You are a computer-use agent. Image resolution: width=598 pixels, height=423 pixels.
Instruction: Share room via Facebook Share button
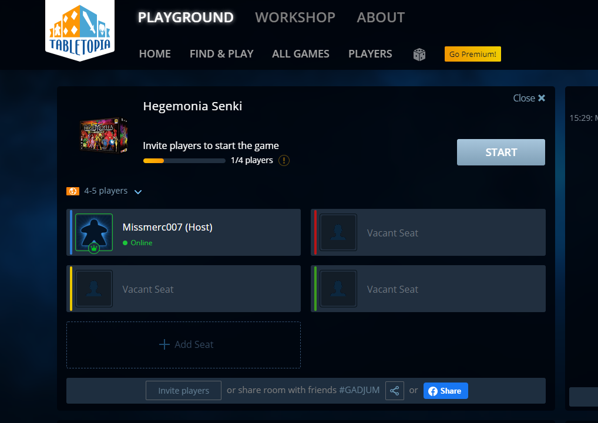(x=445, y=391)
